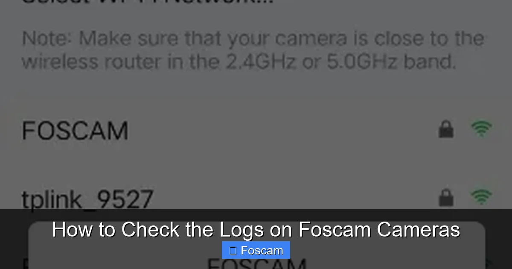Tap the Wi-Fi fan icon on the top network row
Screen dimensions: 512x269
pos(482,129)
